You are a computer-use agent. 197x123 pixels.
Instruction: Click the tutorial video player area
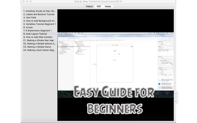pyautogui.click(x=116, y=65)
